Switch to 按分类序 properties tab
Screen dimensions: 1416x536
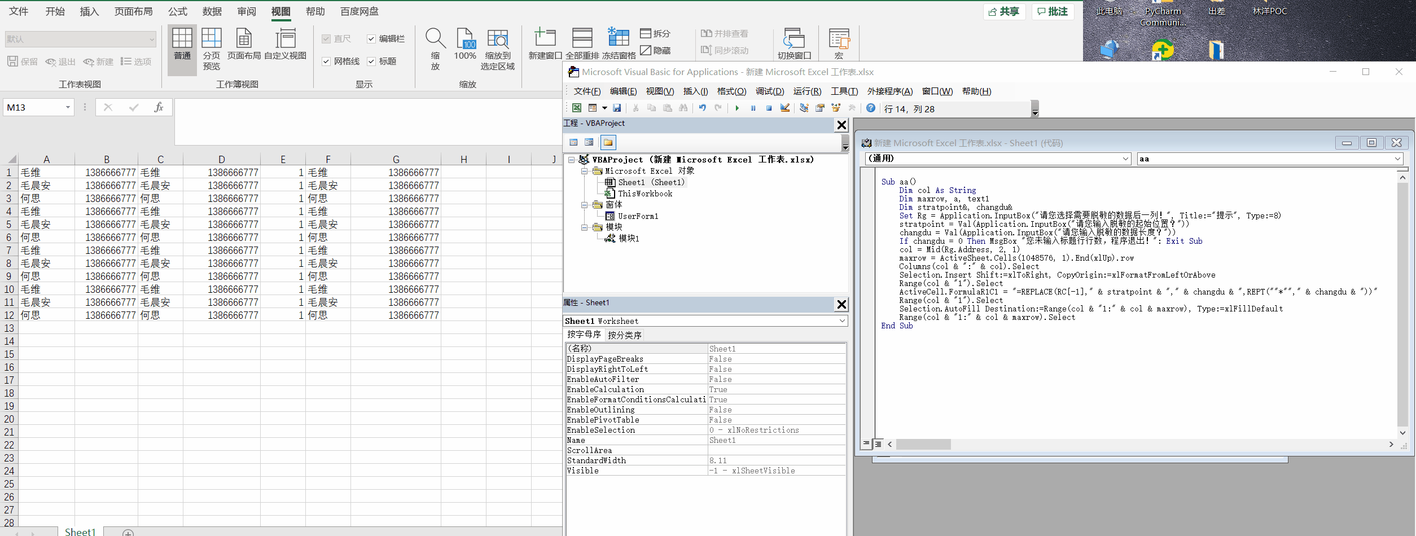(x=624, y=335)
